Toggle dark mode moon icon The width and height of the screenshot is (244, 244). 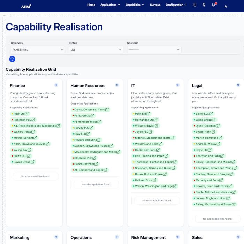pos(227,6)
